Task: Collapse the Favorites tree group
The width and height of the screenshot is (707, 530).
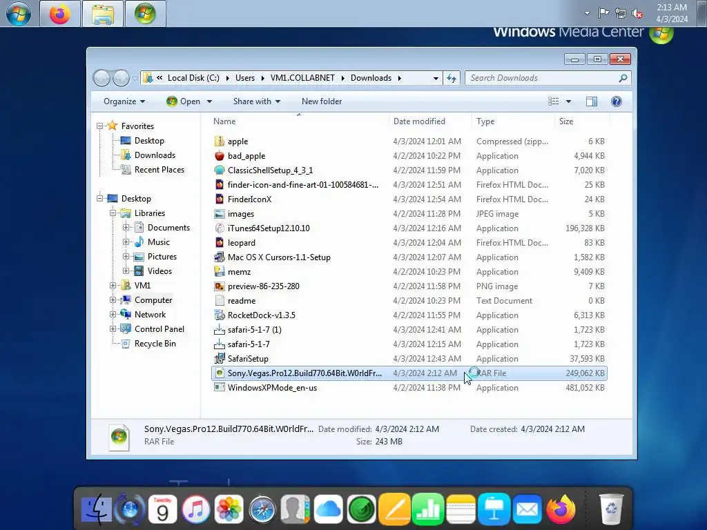Action: coord(99,126)
